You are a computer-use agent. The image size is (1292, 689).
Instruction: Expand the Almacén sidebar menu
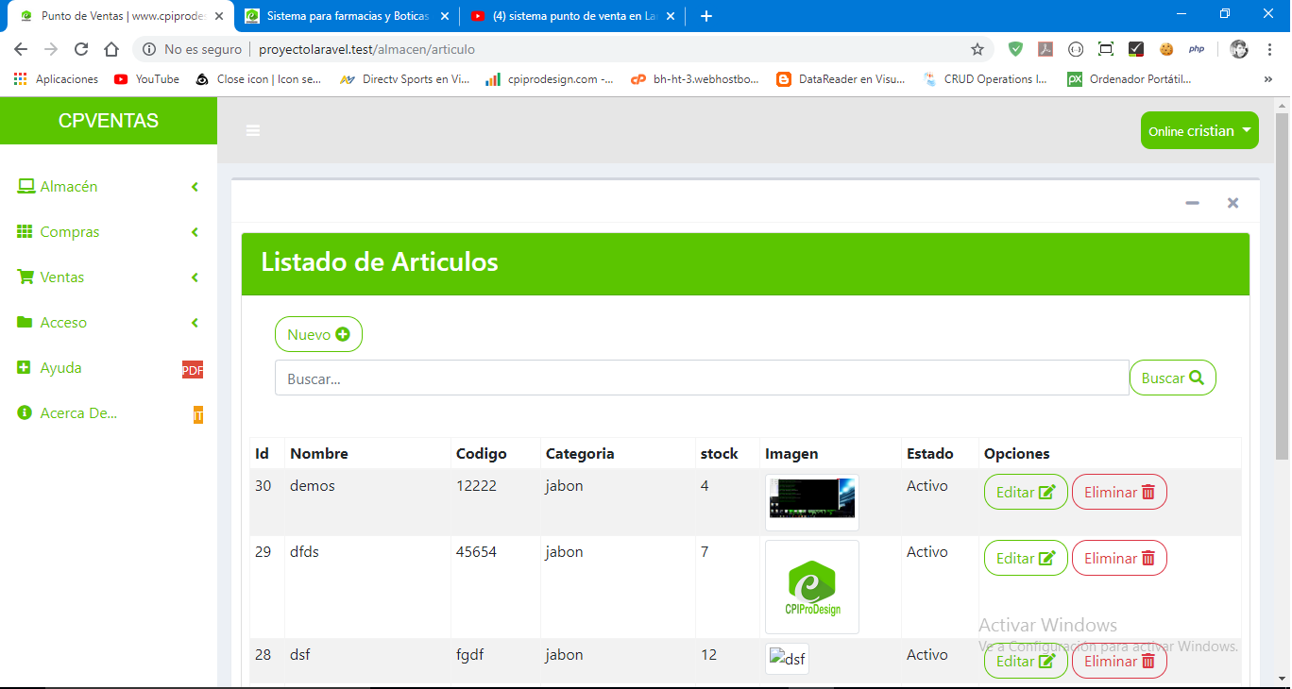69,187
